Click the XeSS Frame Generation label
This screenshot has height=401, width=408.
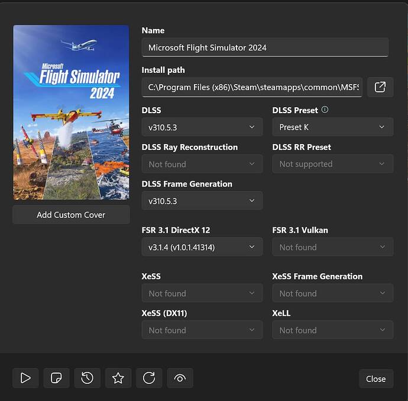point(317,277)
